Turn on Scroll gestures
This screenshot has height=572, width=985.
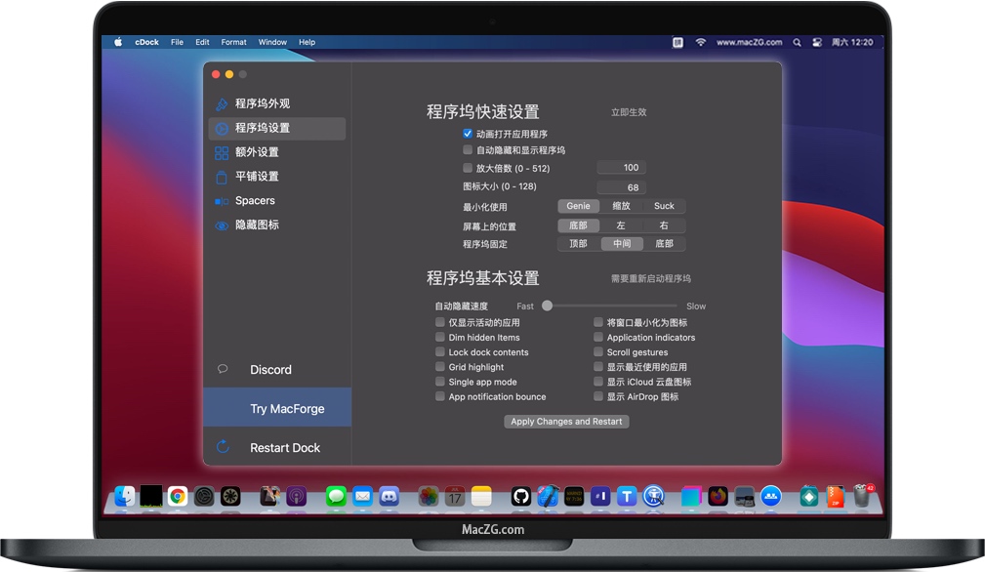tap(597, 352)
